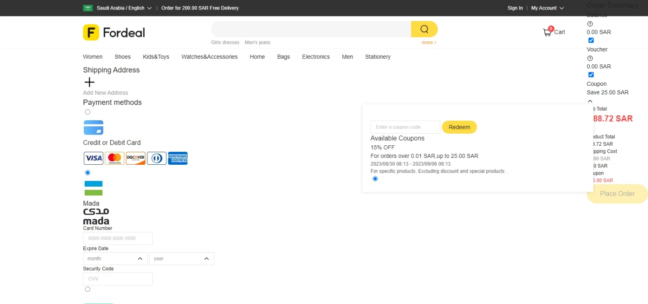Toggle the Voucher checkbox
The height and width of the screenshot is (304, 648).
tap(591, 75)
